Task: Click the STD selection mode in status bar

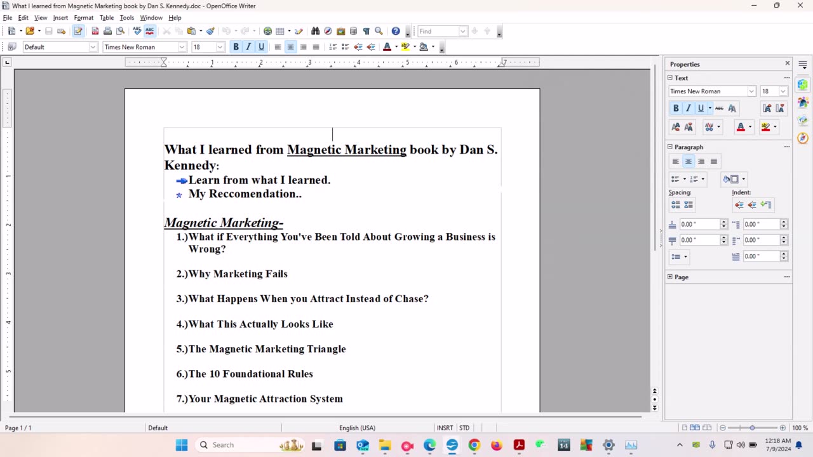Action: pyautogui.click(x=464, y=428)
